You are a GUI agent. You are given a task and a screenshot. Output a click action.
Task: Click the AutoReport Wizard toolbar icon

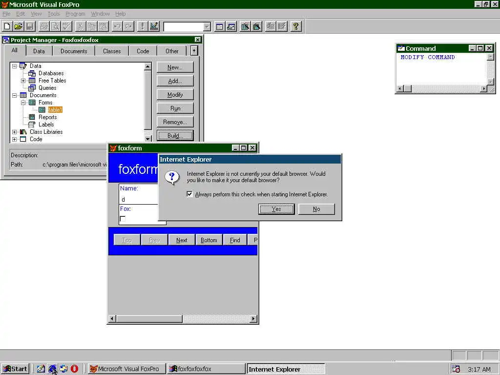pyautogui.click(x=282, y=26)
